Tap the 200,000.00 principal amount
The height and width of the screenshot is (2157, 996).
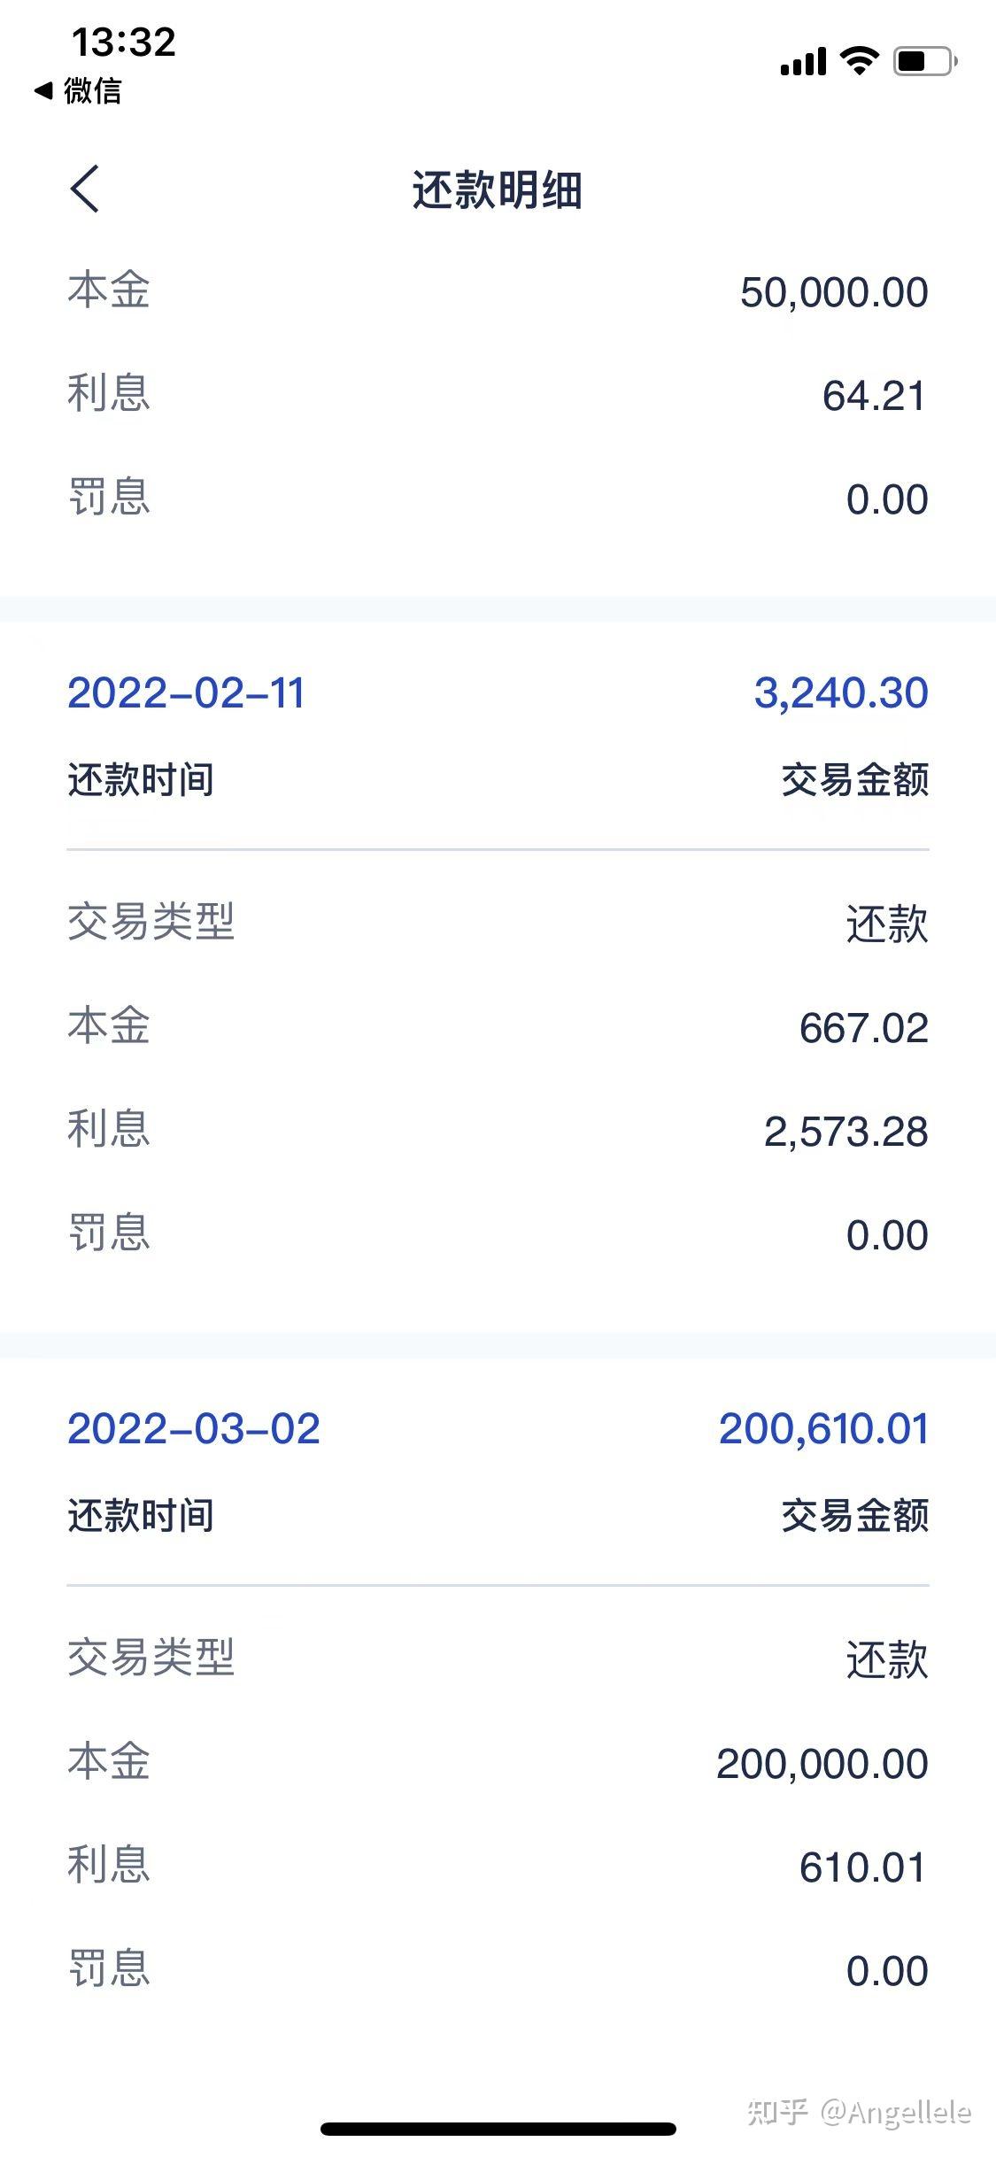(x=822, y=1764)
